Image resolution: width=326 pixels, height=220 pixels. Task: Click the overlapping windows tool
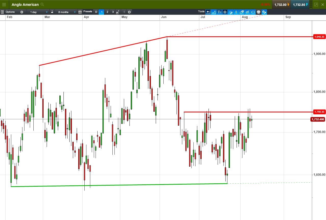tap(242, 12)
